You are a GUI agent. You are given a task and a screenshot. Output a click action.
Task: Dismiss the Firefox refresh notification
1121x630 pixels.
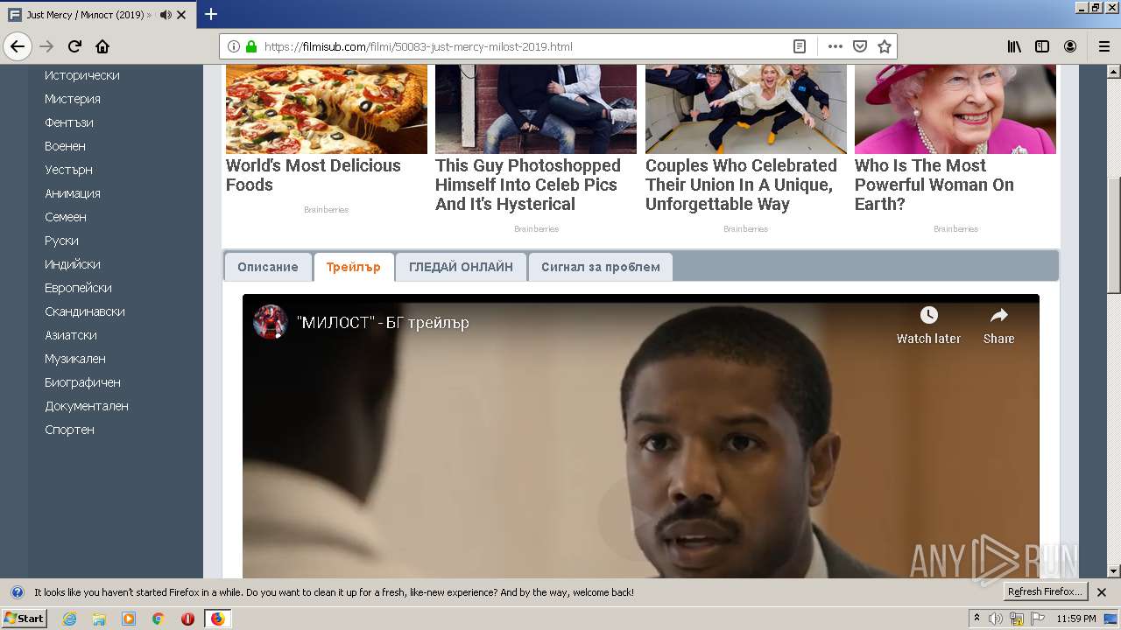[1102, 592]
